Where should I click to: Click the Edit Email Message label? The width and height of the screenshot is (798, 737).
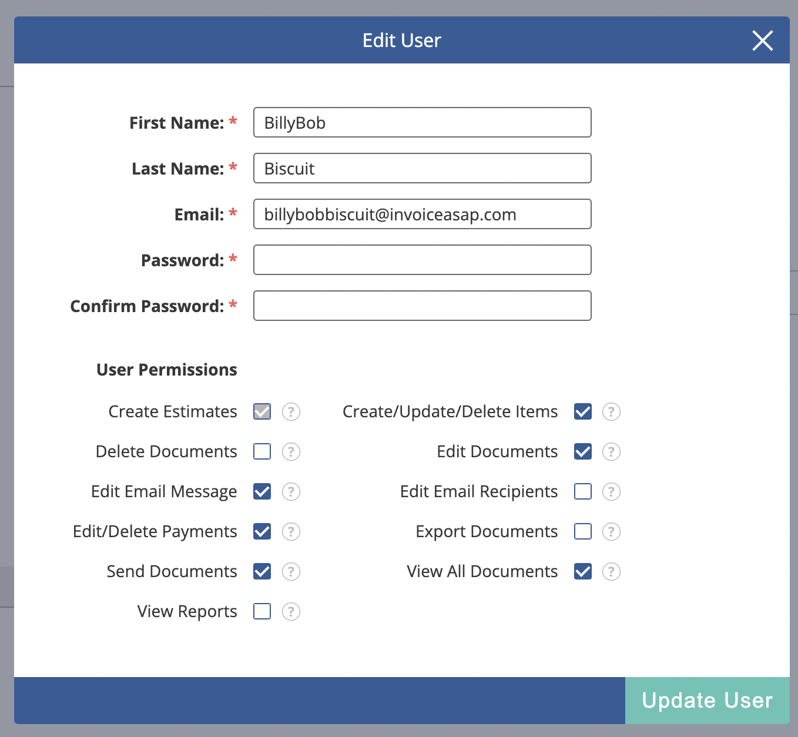[164, 491]
